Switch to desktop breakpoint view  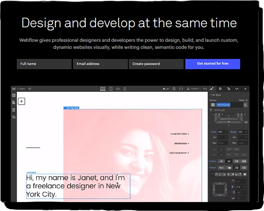point(103,89)
